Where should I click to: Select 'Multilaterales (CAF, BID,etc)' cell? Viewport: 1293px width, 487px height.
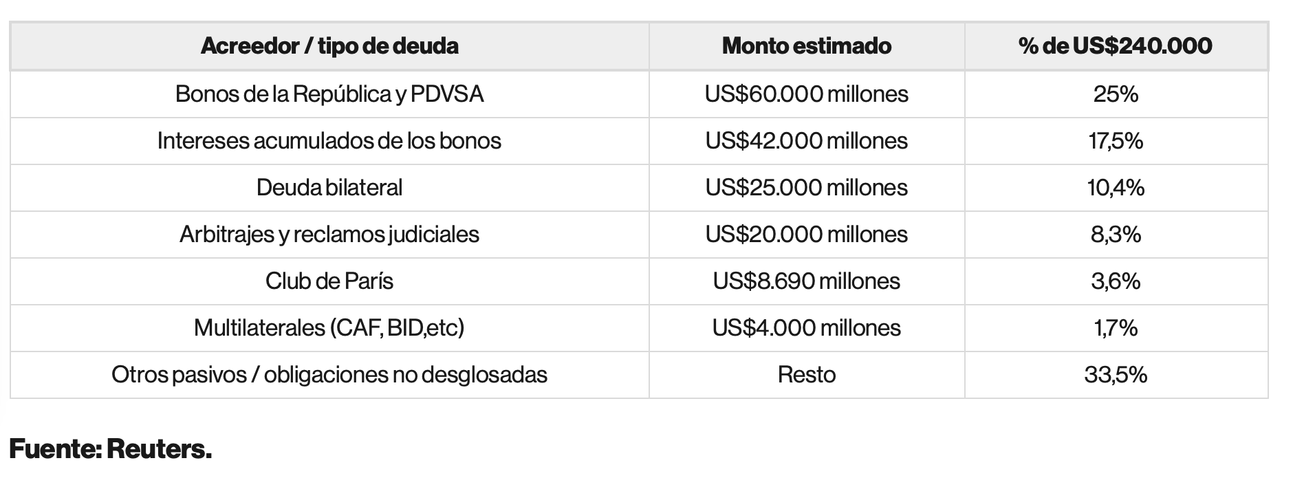[x=329, y=327]
